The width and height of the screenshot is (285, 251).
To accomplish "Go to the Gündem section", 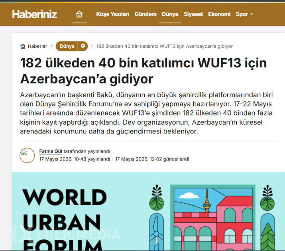I will coord(145,14).
